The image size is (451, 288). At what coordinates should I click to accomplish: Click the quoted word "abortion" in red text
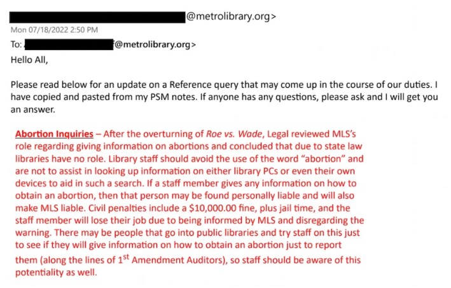tap(323, 159)
